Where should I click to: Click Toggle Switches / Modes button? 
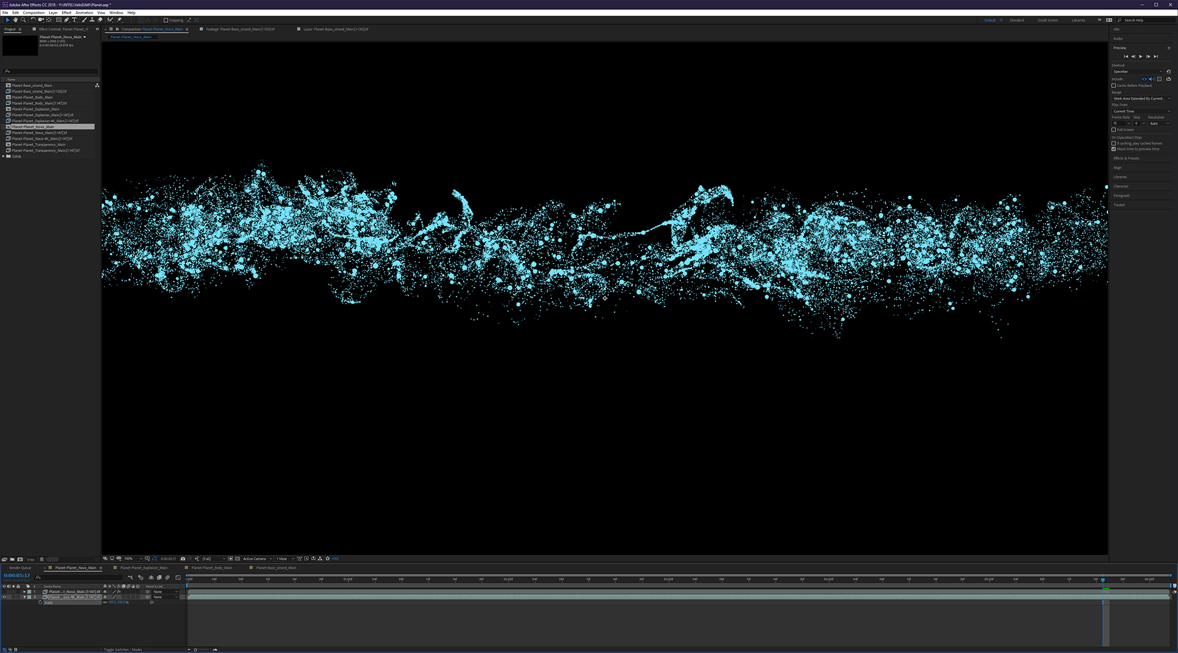point(123,649)
